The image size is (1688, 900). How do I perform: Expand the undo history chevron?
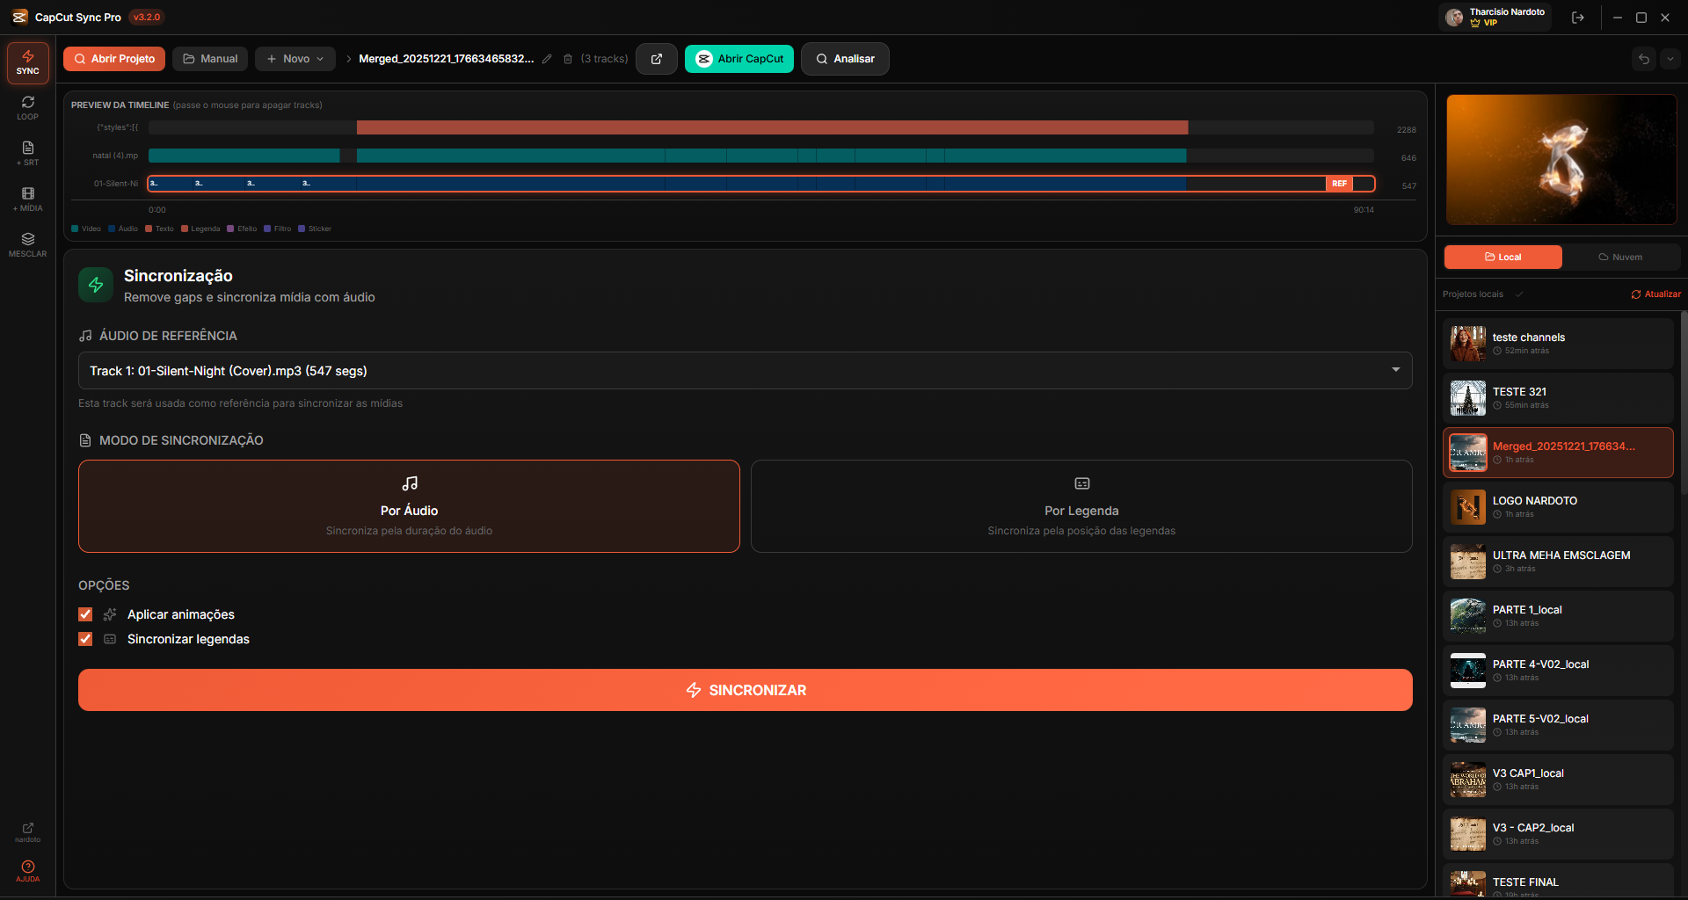tap(1670, 59)
